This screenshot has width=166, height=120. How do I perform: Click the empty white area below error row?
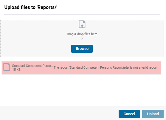[81, 90]
